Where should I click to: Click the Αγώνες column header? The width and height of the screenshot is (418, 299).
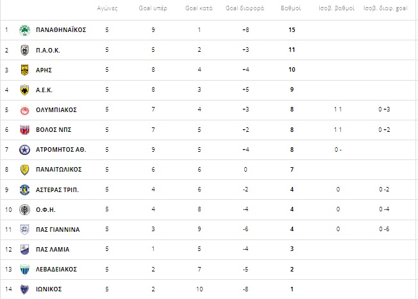click(107, 8)
